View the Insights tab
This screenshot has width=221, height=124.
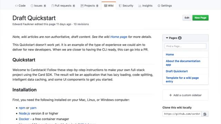tap(145, 6)
